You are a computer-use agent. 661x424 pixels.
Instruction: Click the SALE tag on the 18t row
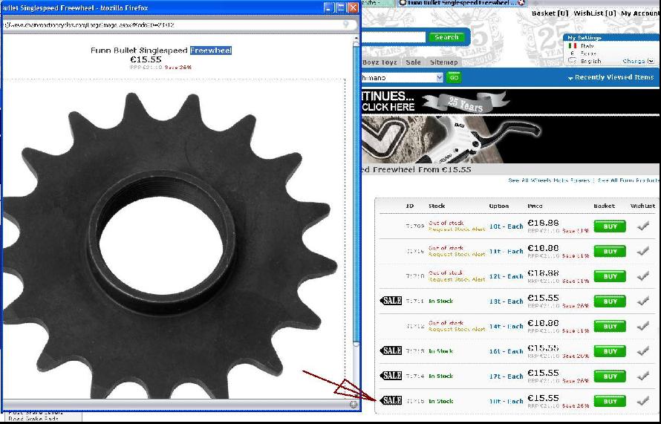[391, 400]
